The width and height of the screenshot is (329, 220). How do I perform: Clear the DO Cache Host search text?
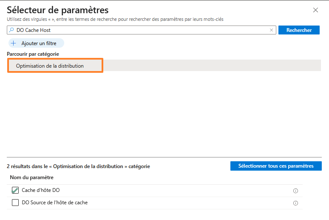tap(271, 30)
